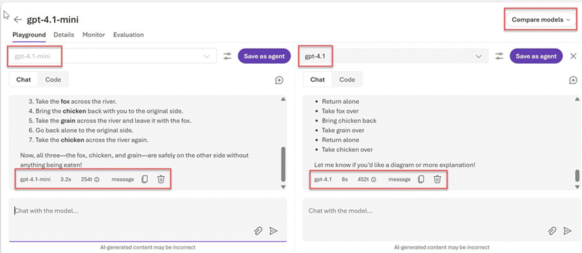Switch to Code tab in left pane
The image size is (582, 253).
click(53, 79)
